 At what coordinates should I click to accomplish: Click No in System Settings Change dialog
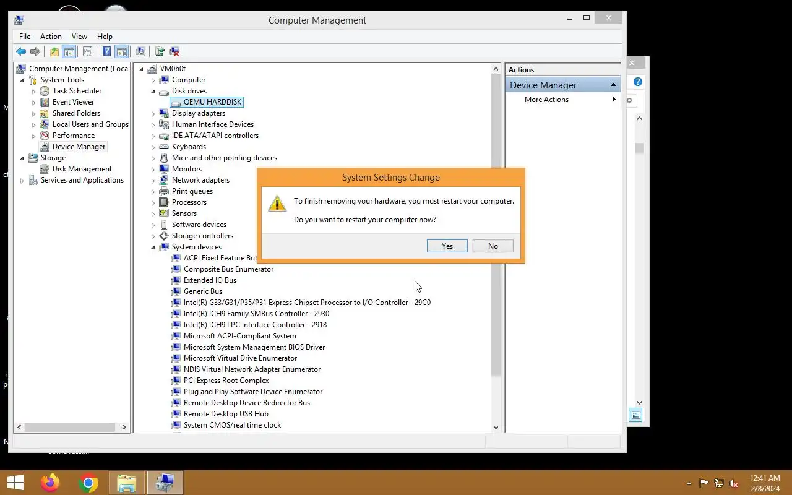point(493,246)
